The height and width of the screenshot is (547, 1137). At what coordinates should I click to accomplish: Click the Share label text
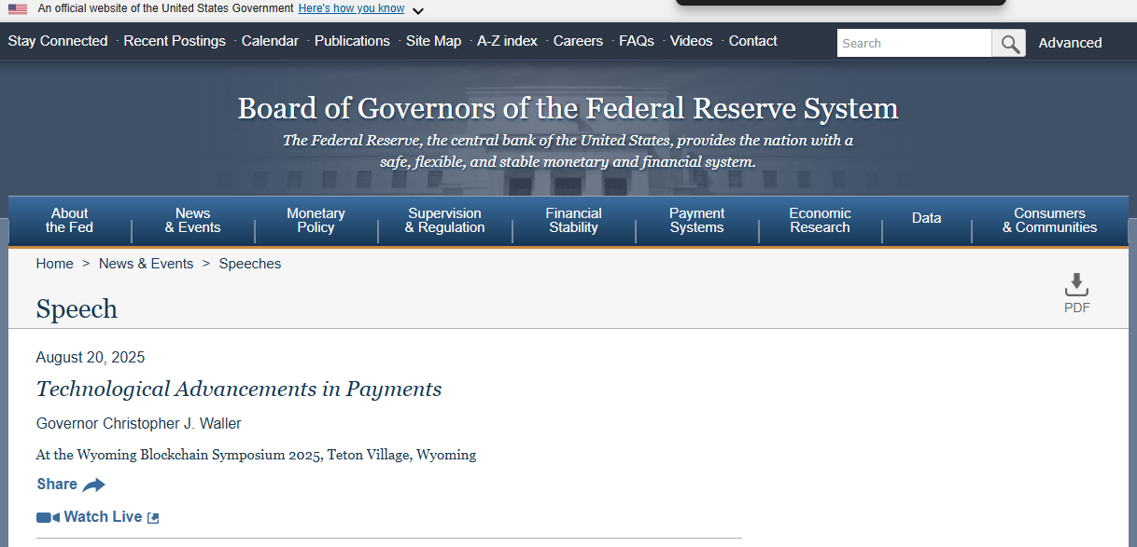[x=57, y=485]
